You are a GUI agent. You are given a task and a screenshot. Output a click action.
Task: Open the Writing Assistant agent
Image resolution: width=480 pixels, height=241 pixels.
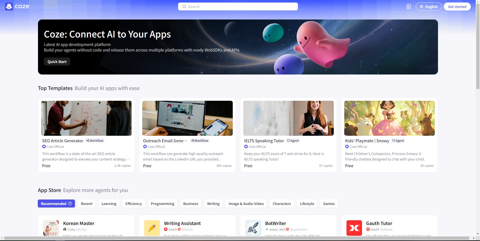pos(182,223)
